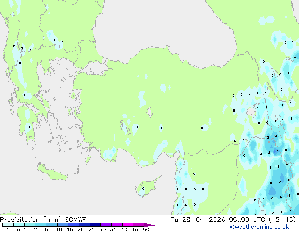Select the legend swatch between 25 and 30
This screenshot has height=231, width=299.
[x=95, y=225]
